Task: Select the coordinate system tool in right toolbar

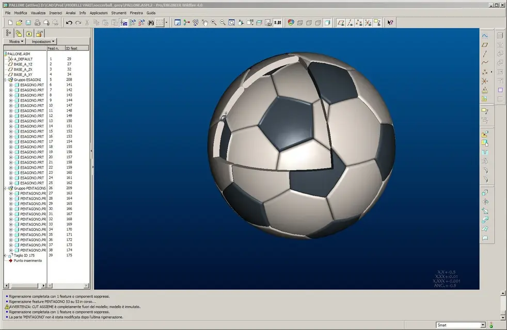Action: pyautogui.click(x=485, y=81)
